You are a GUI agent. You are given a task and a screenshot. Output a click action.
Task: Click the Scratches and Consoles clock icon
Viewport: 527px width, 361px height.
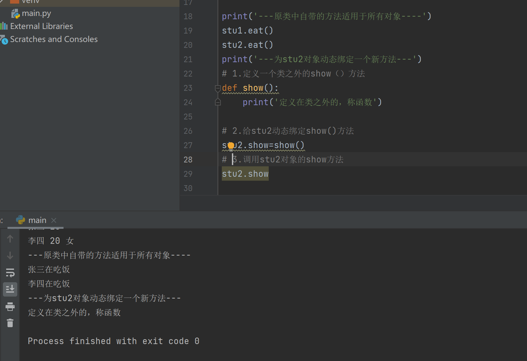click(x=4, y=40)
